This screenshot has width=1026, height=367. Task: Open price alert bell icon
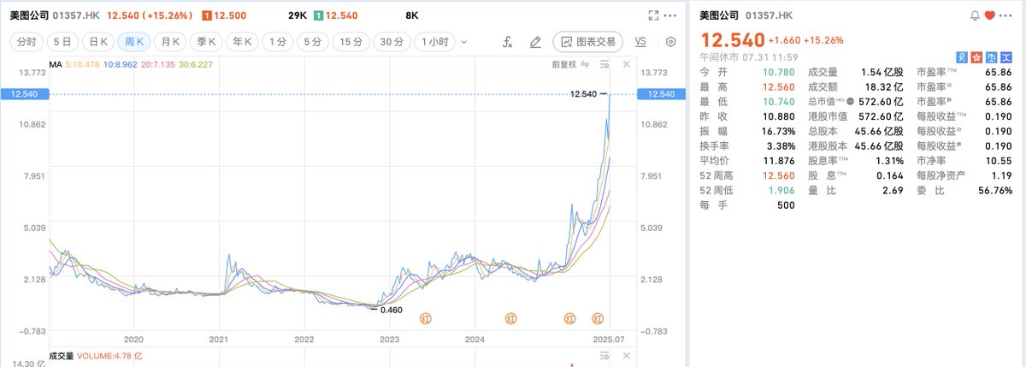[975, 15]
